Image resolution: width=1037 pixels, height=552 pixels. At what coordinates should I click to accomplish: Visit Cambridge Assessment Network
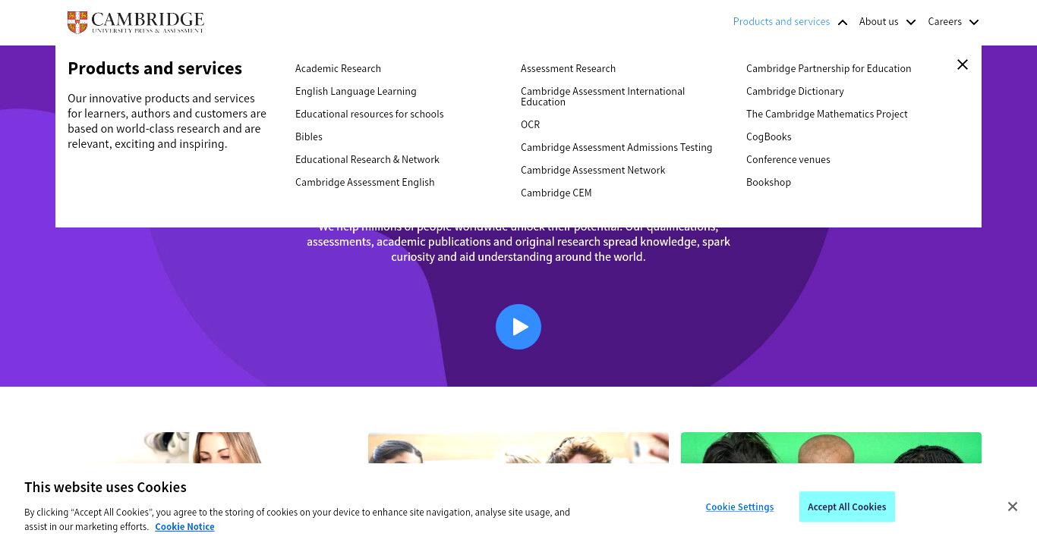click(593, 170)
